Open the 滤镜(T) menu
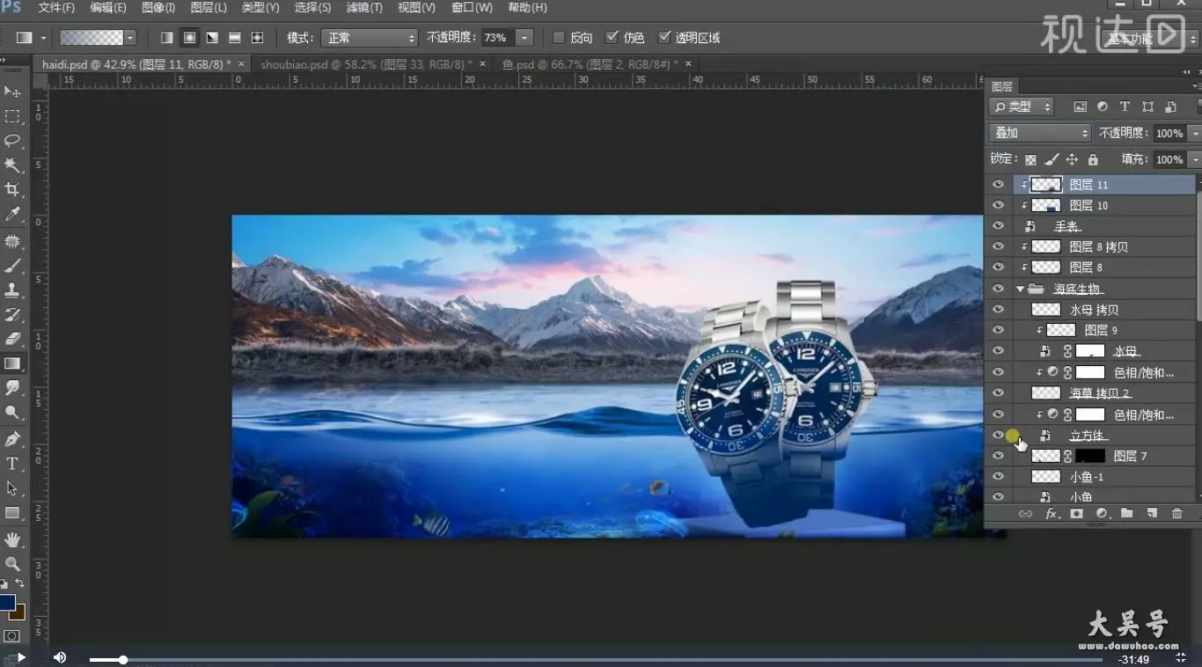The width and height of the screenshot is (1202, 667). pyautogui.click(x=364, y=7)
